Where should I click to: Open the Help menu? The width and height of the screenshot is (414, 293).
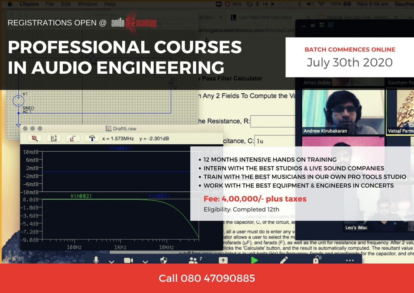(110, 4)
